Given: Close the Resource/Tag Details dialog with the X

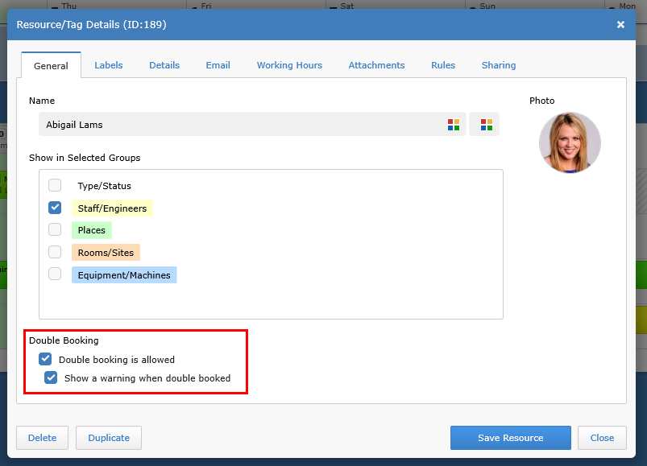Looking at the screenshot, I should tap(620, 25).
